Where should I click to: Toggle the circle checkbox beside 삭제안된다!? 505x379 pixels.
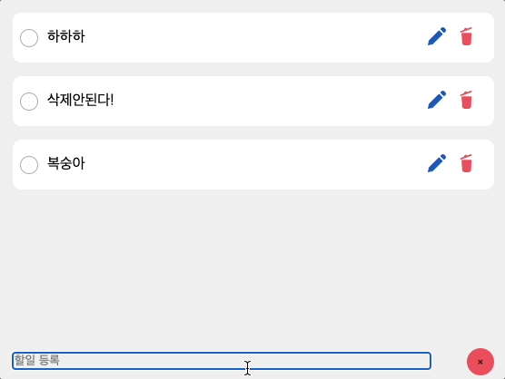tap(29, 102)
